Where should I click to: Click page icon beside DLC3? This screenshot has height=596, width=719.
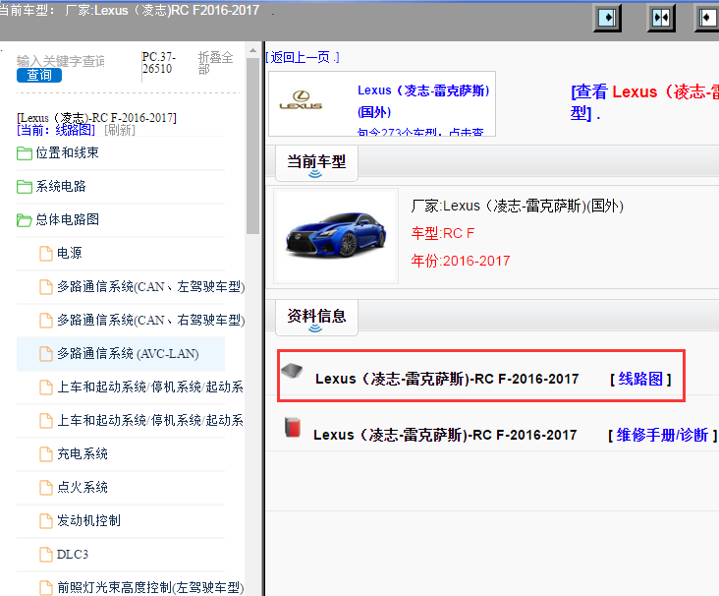coord(46,555)
